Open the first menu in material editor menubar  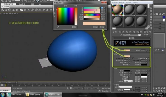click(115, 2)
